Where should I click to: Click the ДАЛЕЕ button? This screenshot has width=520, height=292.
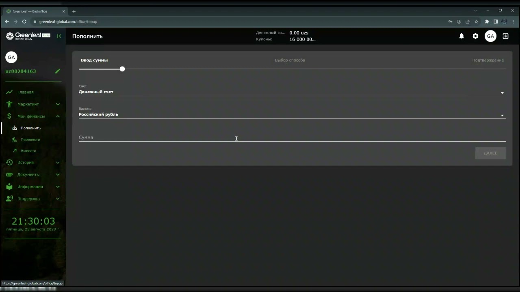(490, 153)
